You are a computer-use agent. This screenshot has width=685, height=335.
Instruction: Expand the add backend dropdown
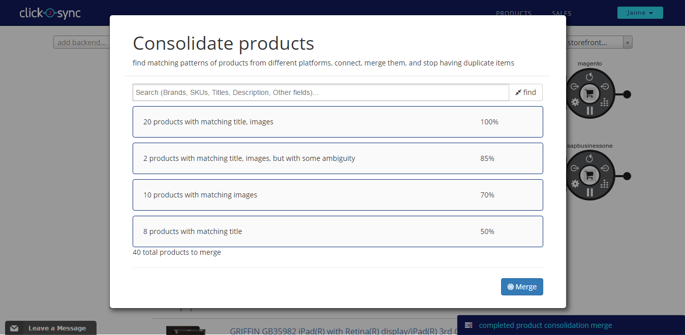tap(82, 43)
